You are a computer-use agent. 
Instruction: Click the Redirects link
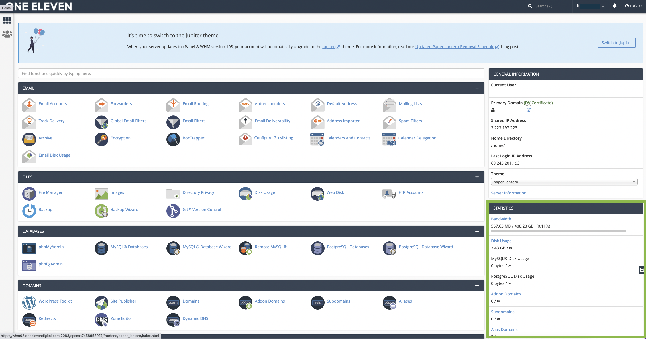[47, 318]
